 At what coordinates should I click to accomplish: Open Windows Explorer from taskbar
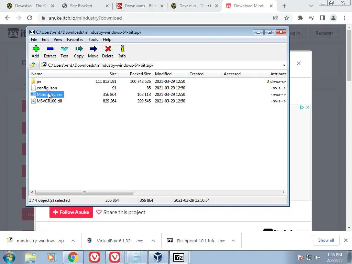coord(31,257)
